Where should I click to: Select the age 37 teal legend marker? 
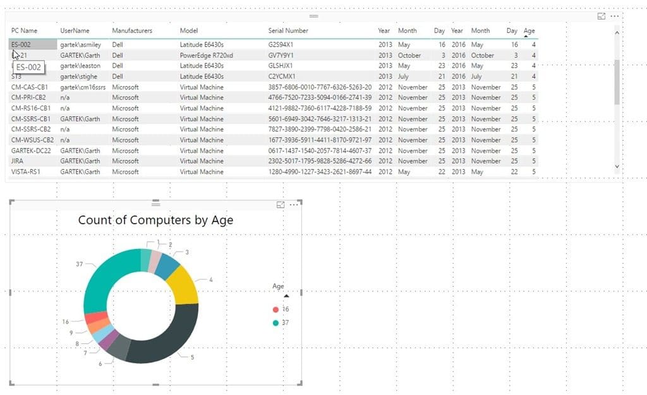275,323
